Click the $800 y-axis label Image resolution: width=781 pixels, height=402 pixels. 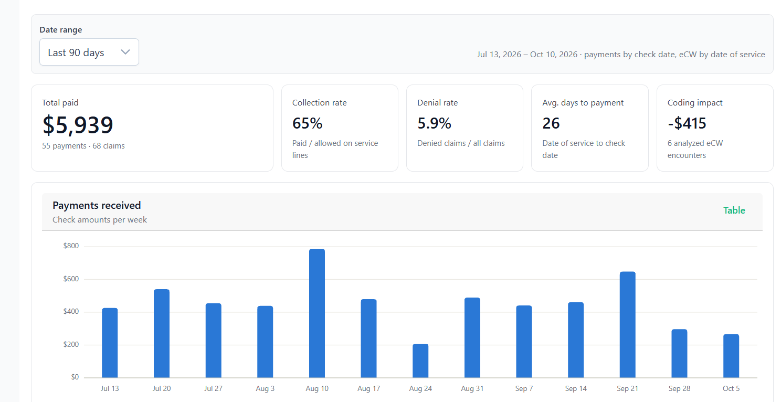pyautogui.click(x=71, y=246)
